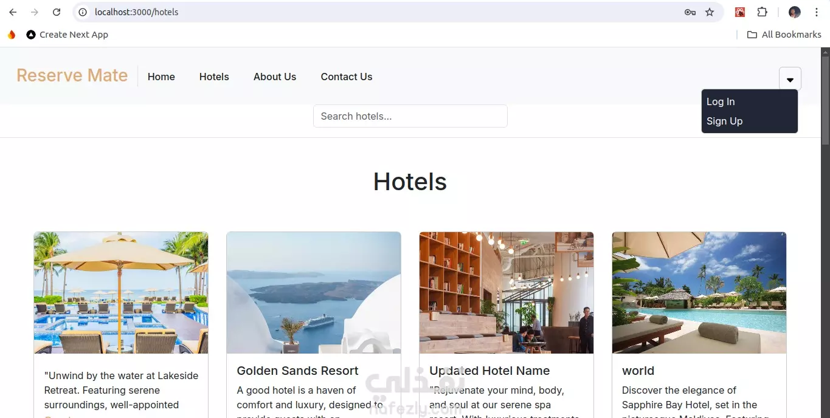This screenshot has height=418, width=830.
Task: Focus the Search hotels input field
Action: (410, 116)
